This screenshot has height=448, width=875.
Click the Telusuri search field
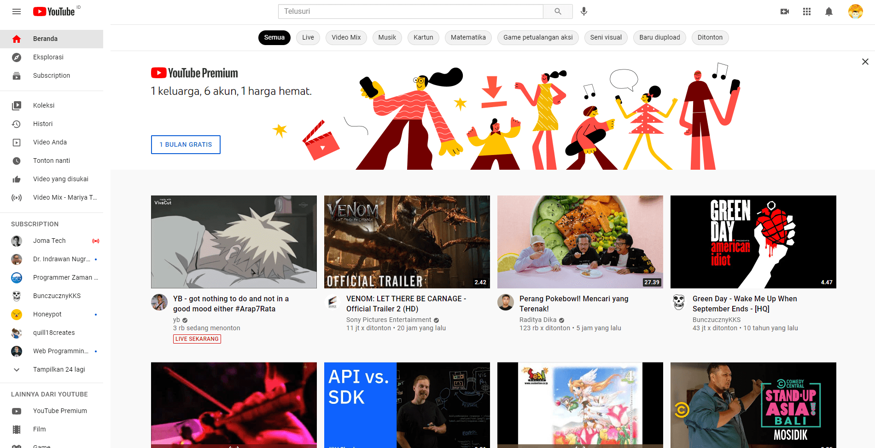click(411, 11)
